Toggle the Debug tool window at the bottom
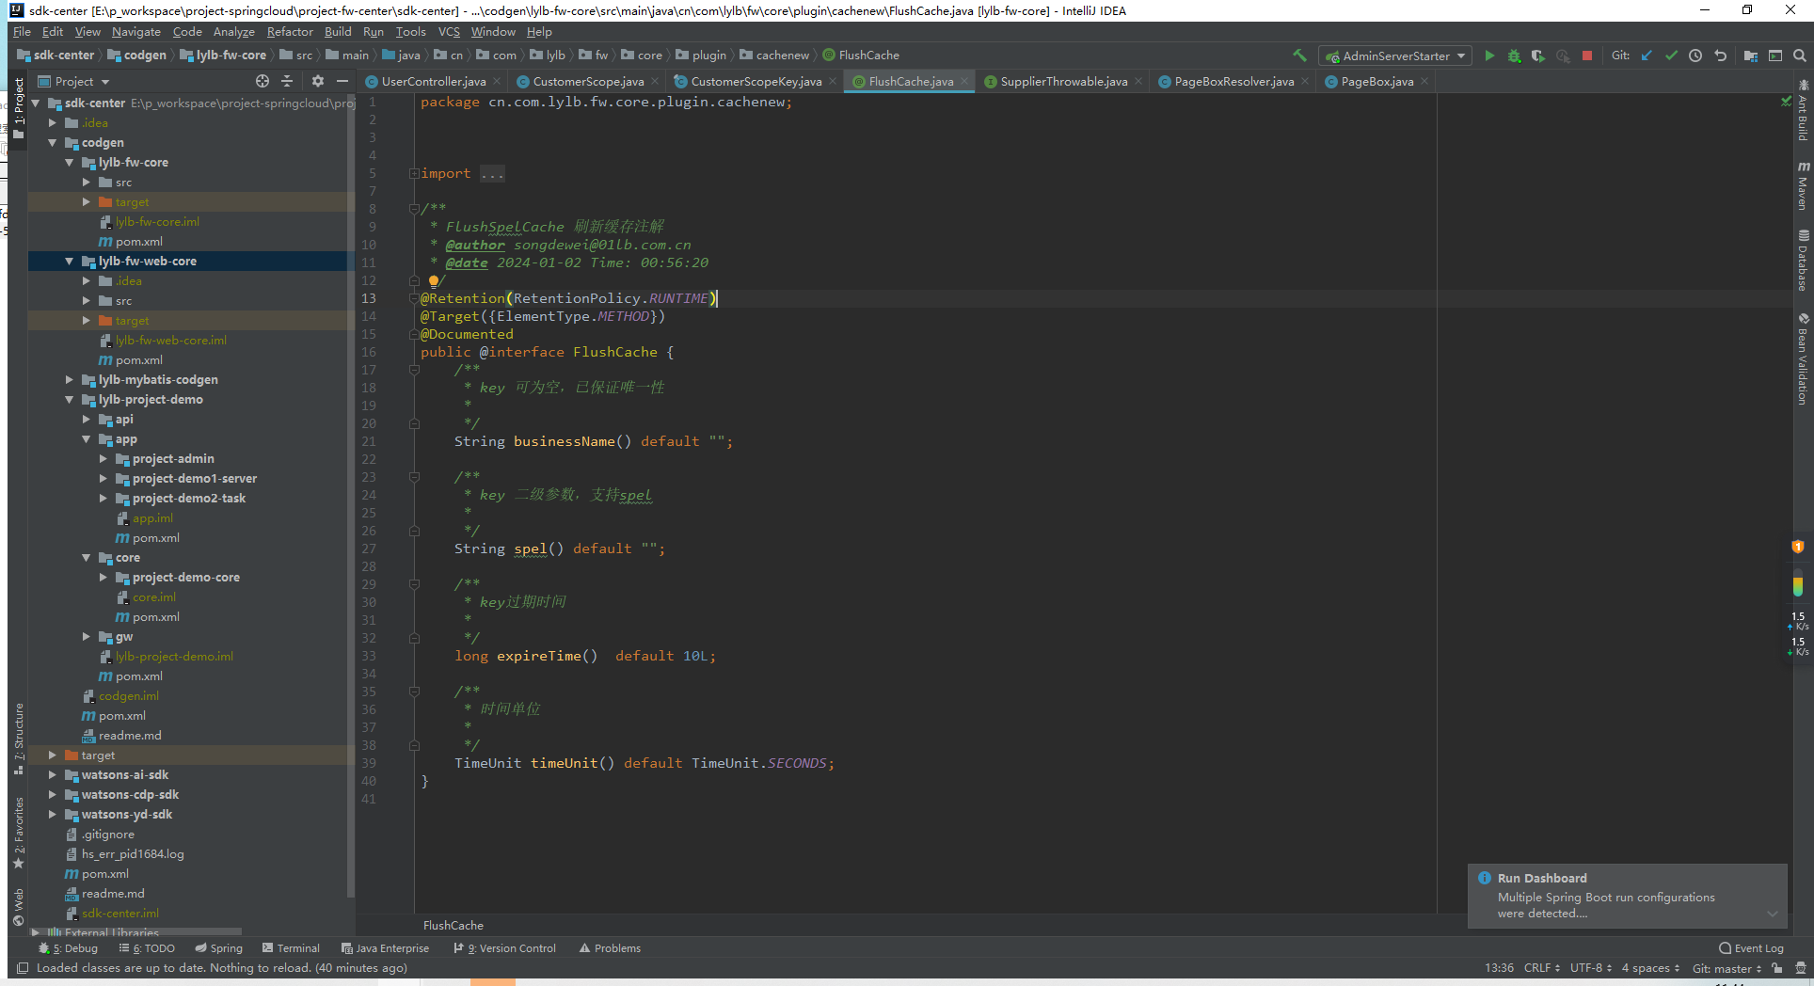 coord(68,948)
